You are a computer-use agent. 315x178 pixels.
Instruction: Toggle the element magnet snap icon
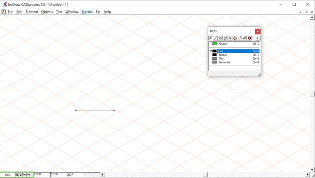click(x=20, y=175)
